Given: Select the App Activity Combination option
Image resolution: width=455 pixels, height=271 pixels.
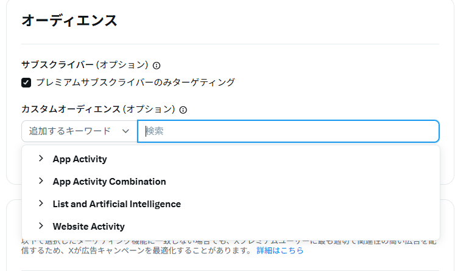Looking at the screenshot, I should 110,182.
